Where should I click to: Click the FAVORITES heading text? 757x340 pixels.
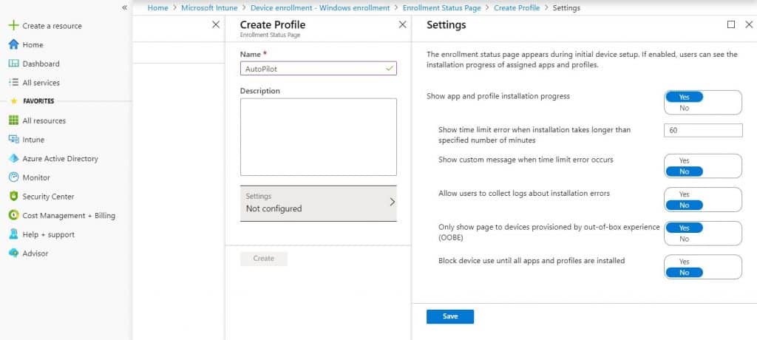(38, 101)
